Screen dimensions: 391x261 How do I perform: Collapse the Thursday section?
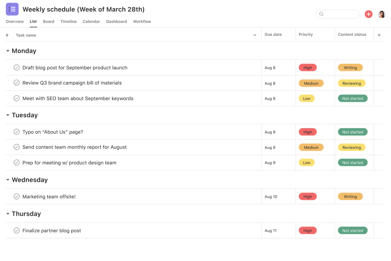(7, 214)
